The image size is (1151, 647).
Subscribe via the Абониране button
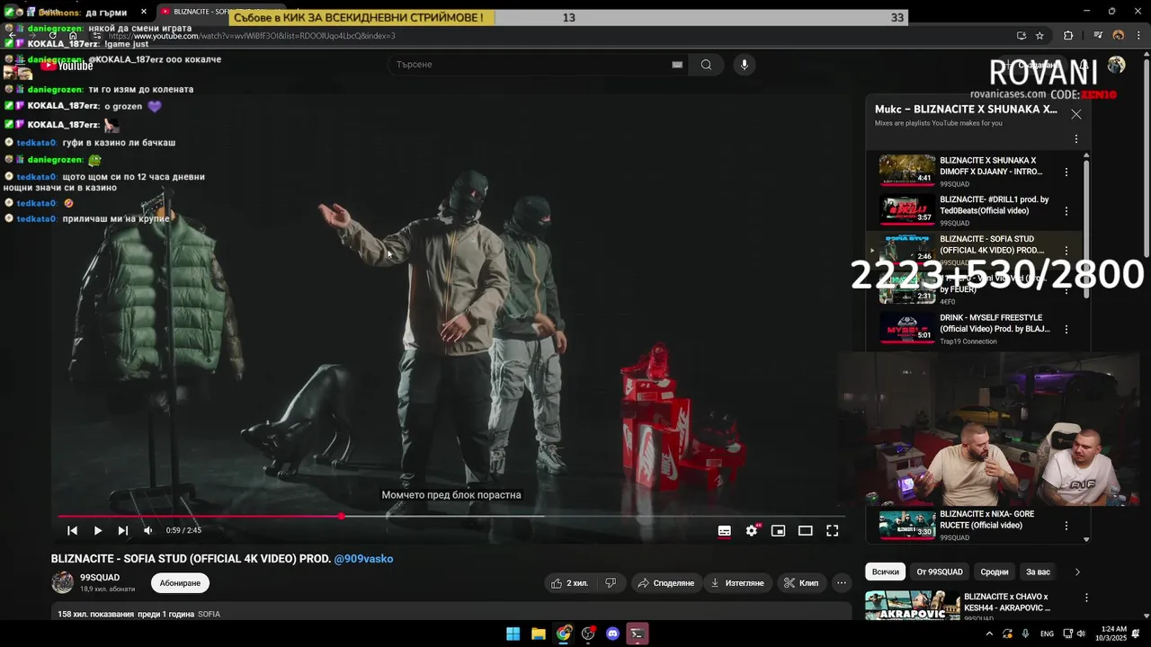(x=180, y=583)
